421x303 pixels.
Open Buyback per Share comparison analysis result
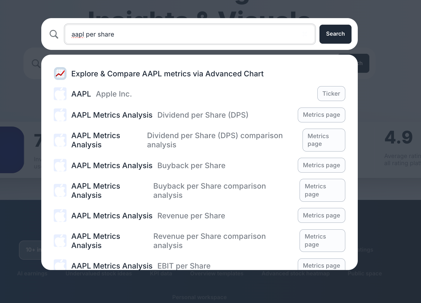200,190
